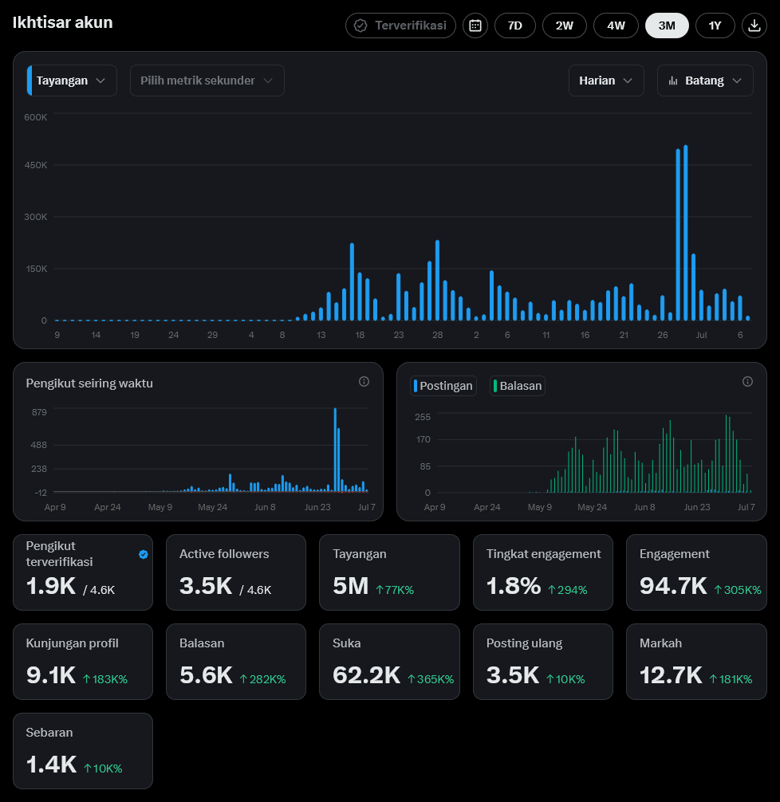The height and width of the screenshot is (802, 780).
Task: Open the Tayangan primary metric dropdown
Action: point(72,81)
